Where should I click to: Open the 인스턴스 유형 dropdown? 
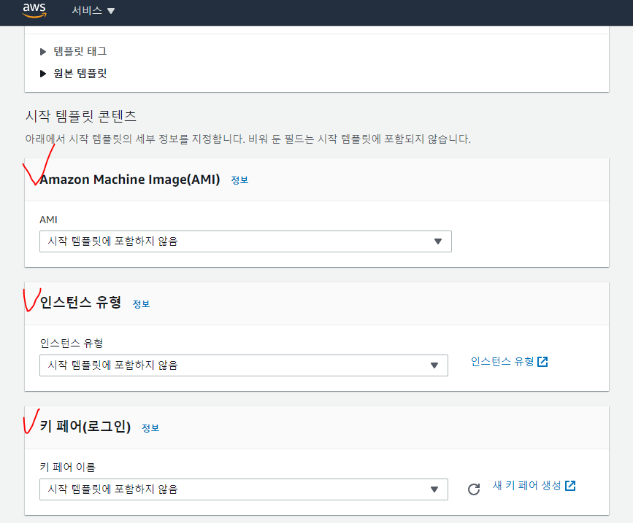point(243,365)
